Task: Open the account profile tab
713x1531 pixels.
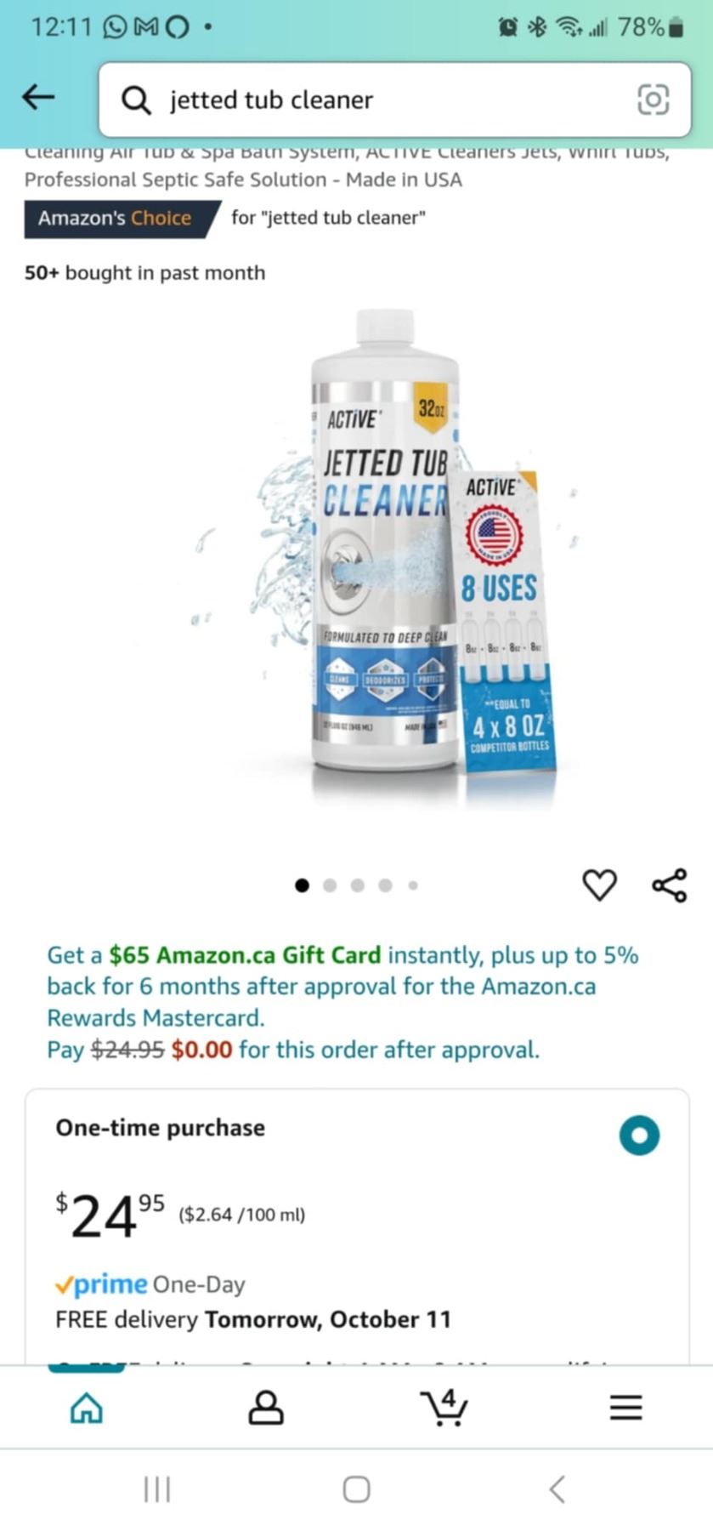Action: (265, 1408)
